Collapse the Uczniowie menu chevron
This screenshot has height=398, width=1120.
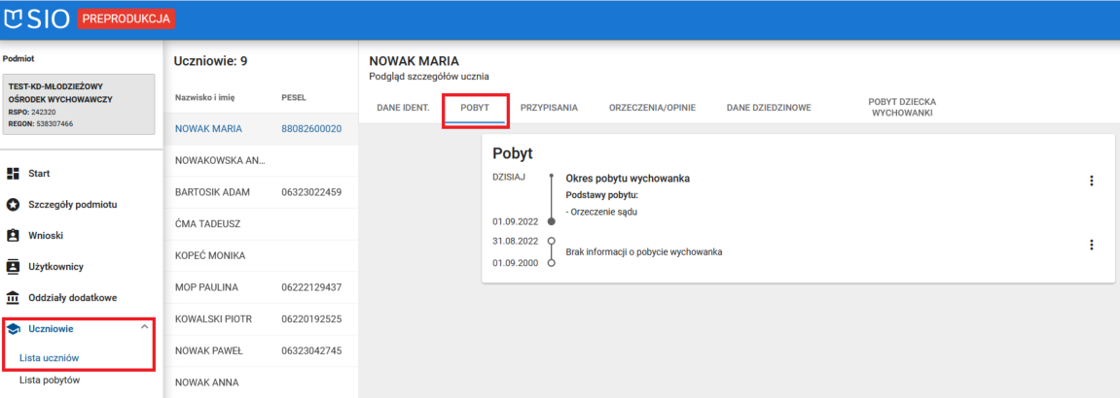coord(144,327)
